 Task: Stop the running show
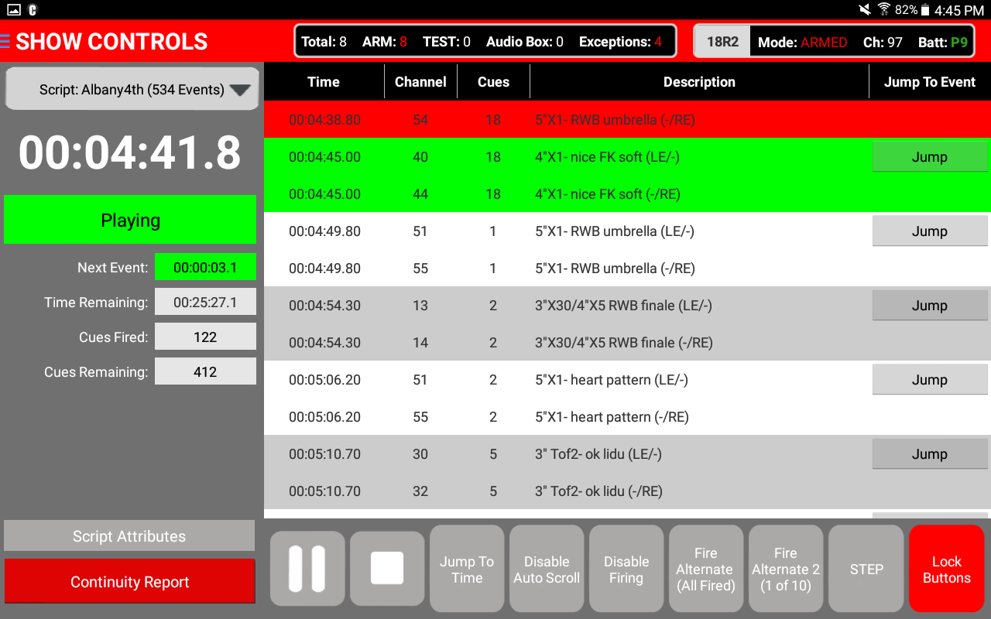click(x=387, y=568)
